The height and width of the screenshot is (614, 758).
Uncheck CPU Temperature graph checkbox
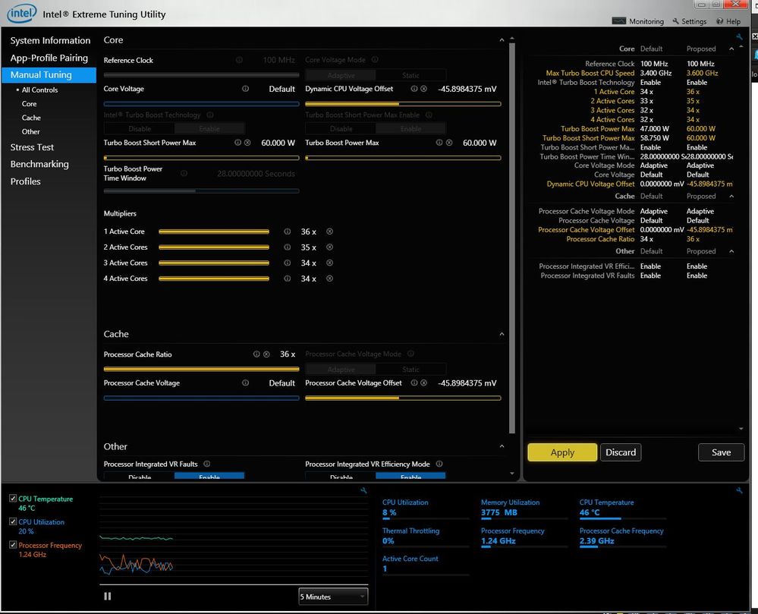point(13,499)
